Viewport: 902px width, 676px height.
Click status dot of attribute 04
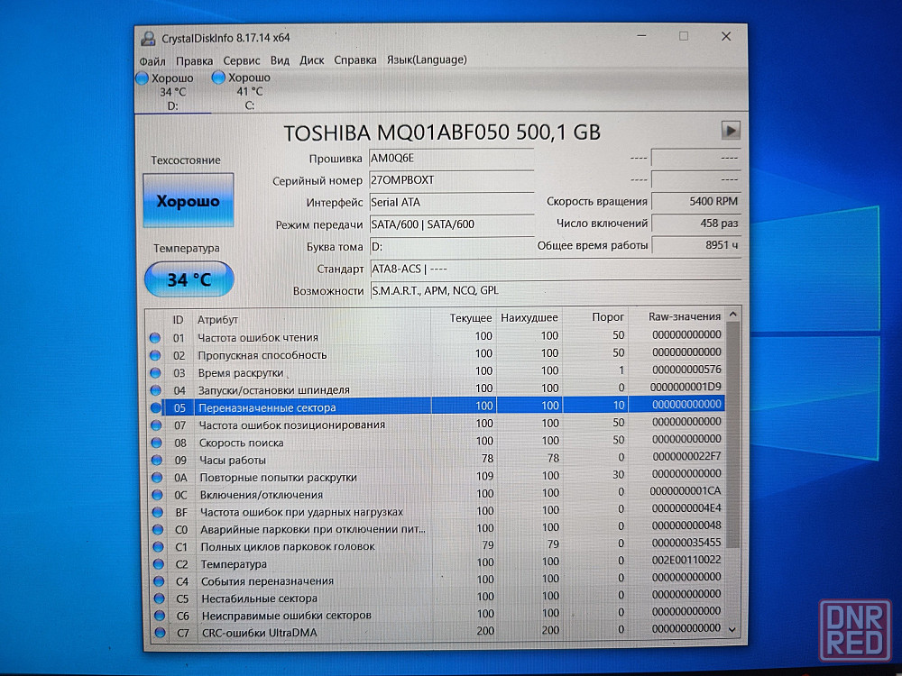[155, 389]
